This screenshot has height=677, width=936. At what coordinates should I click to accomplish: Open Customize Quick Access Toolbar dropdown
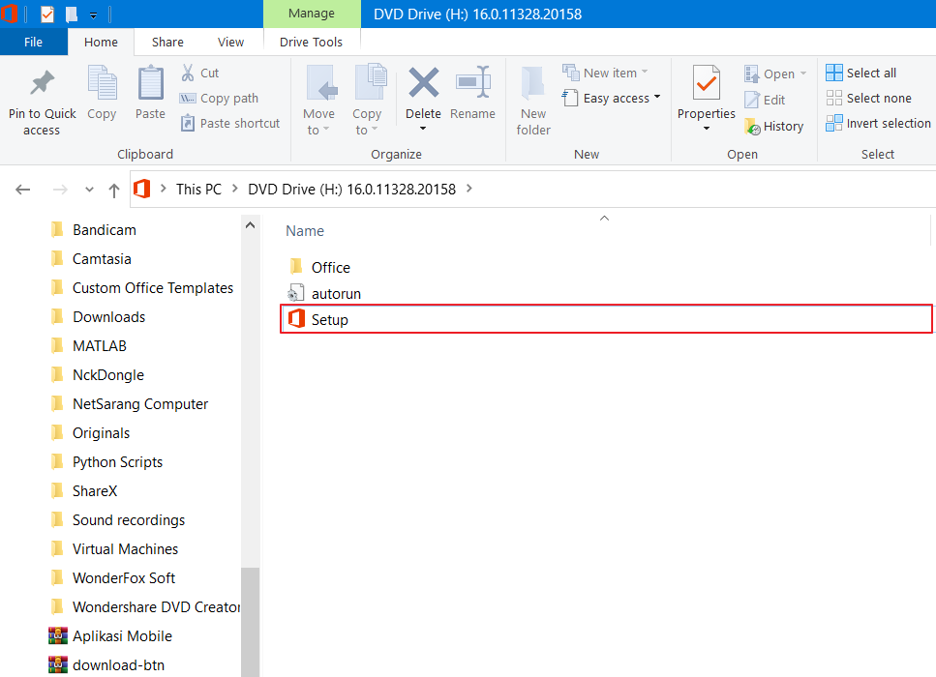[93, 15]
